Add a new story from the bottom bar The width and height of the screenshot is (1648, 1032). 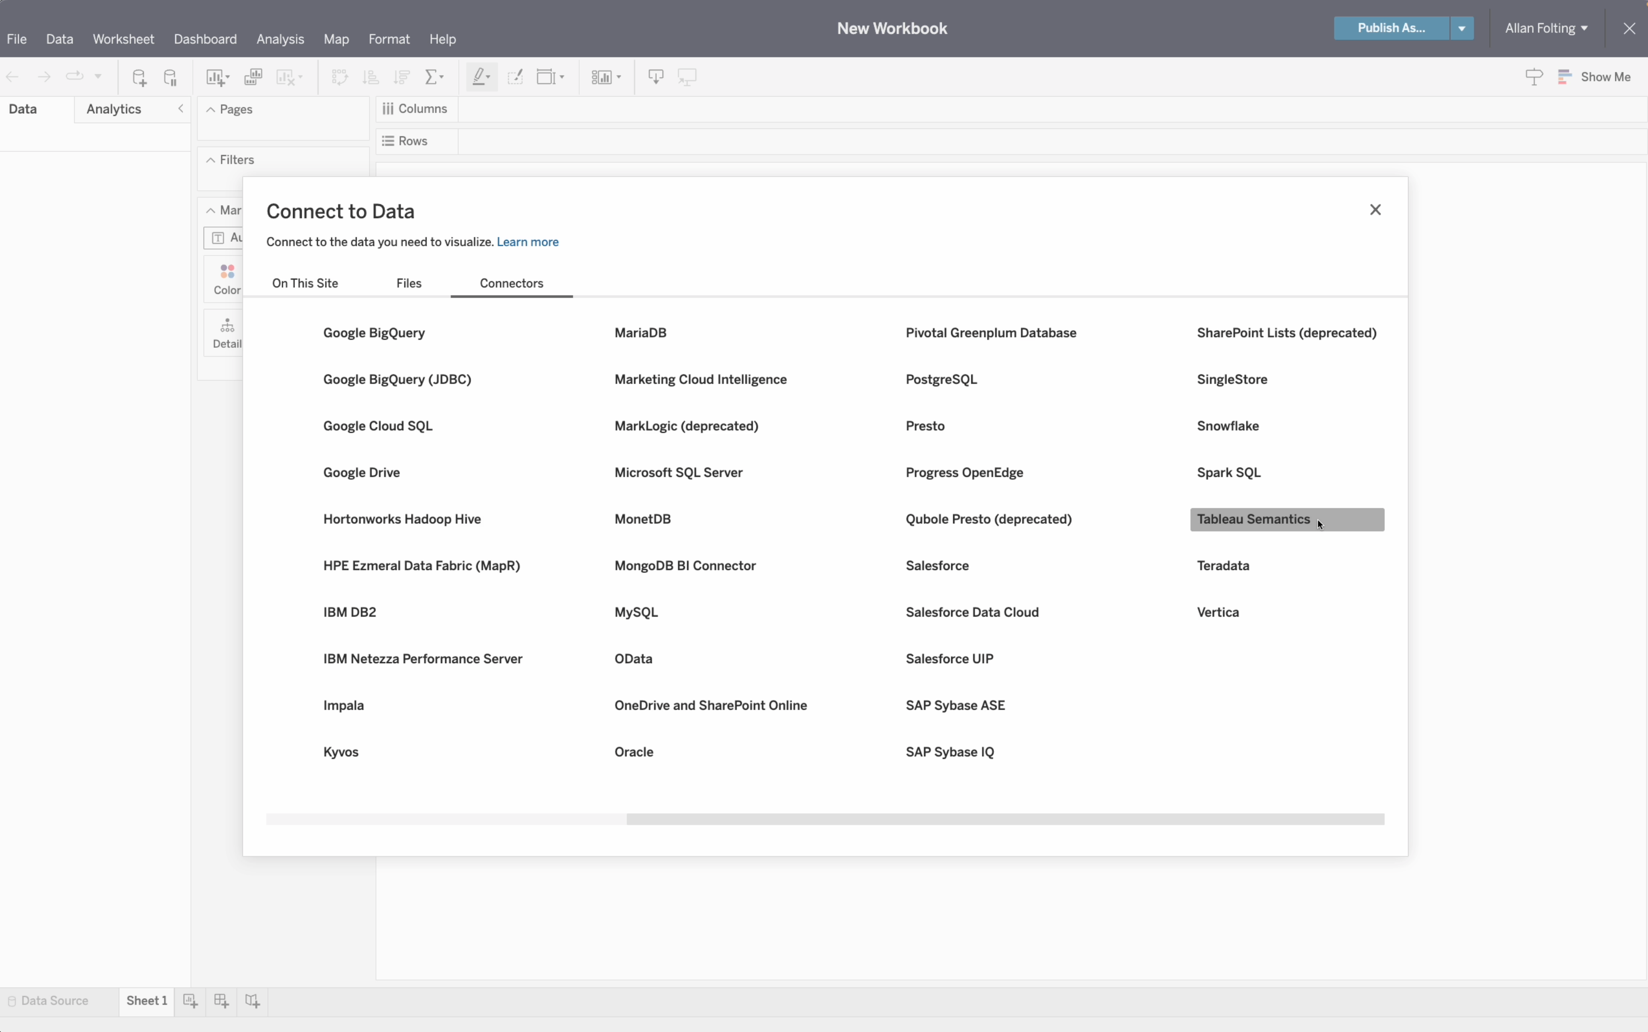253,1001
